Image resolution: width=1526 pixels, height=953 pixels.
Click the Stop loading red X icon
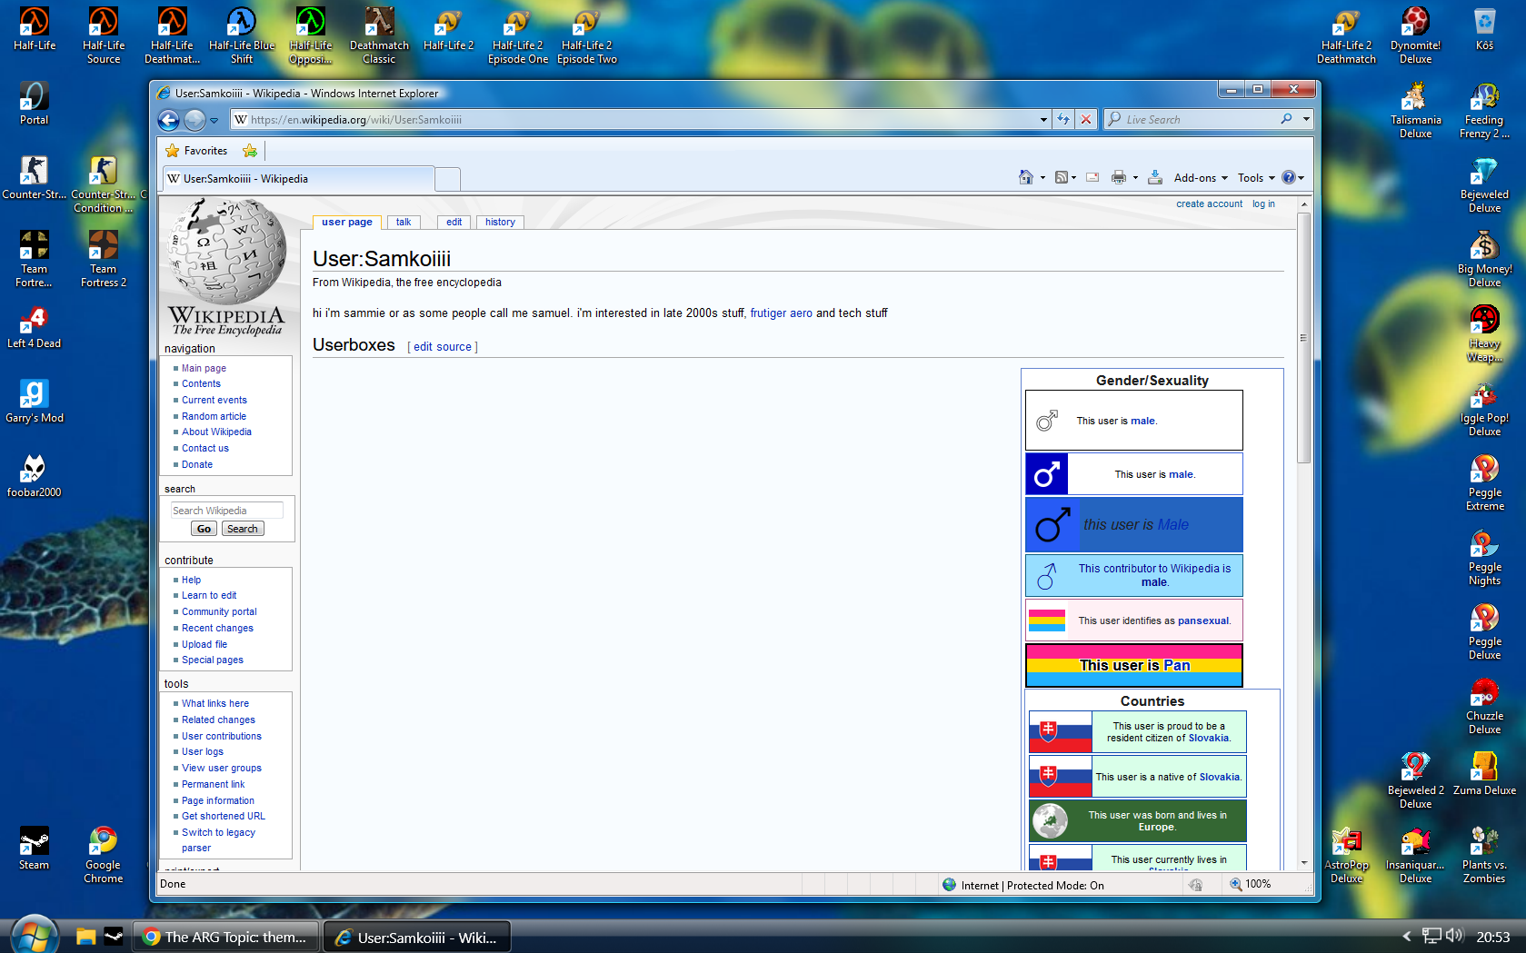coord(1086,119)
